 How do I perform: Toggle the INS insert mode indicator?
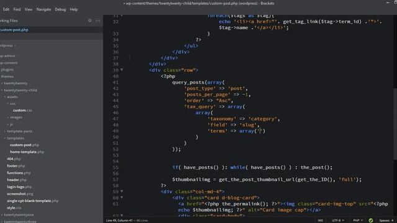point(320,221)
